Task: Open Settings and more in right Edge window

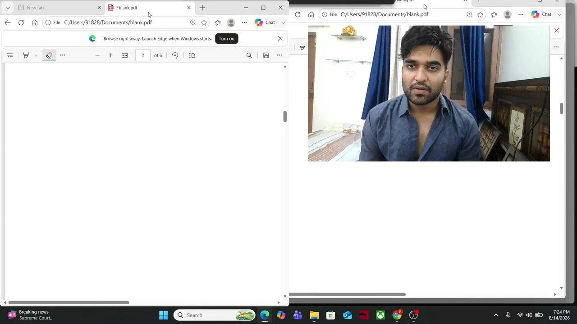Action: pyautogui.click(x=521, y=14)
